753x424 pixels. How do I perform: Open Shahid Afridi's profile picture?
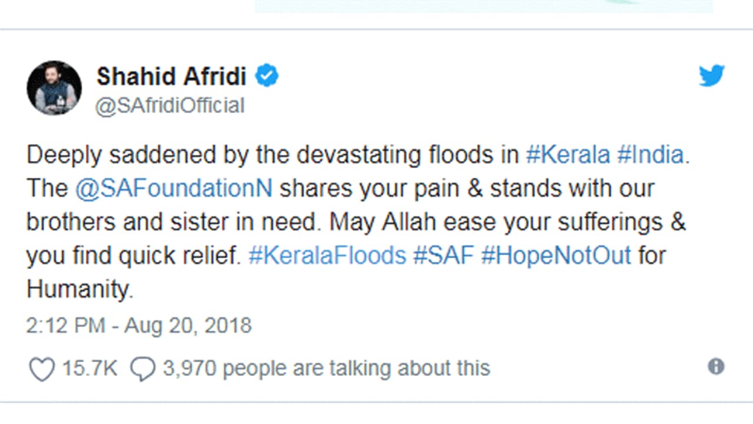coord(54,88)
